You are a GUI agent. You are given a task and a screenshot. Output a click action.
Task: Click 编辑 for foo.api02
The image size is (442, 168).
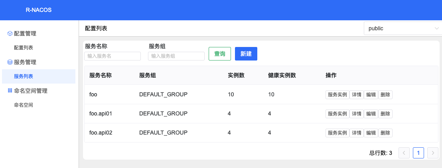coord(371,133)
